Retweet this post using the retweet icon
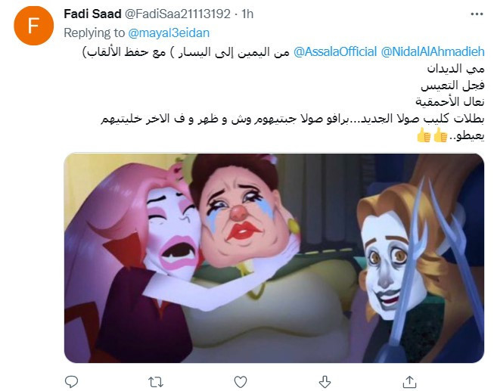This screenshot has height=391, width=494. [156, 382]
